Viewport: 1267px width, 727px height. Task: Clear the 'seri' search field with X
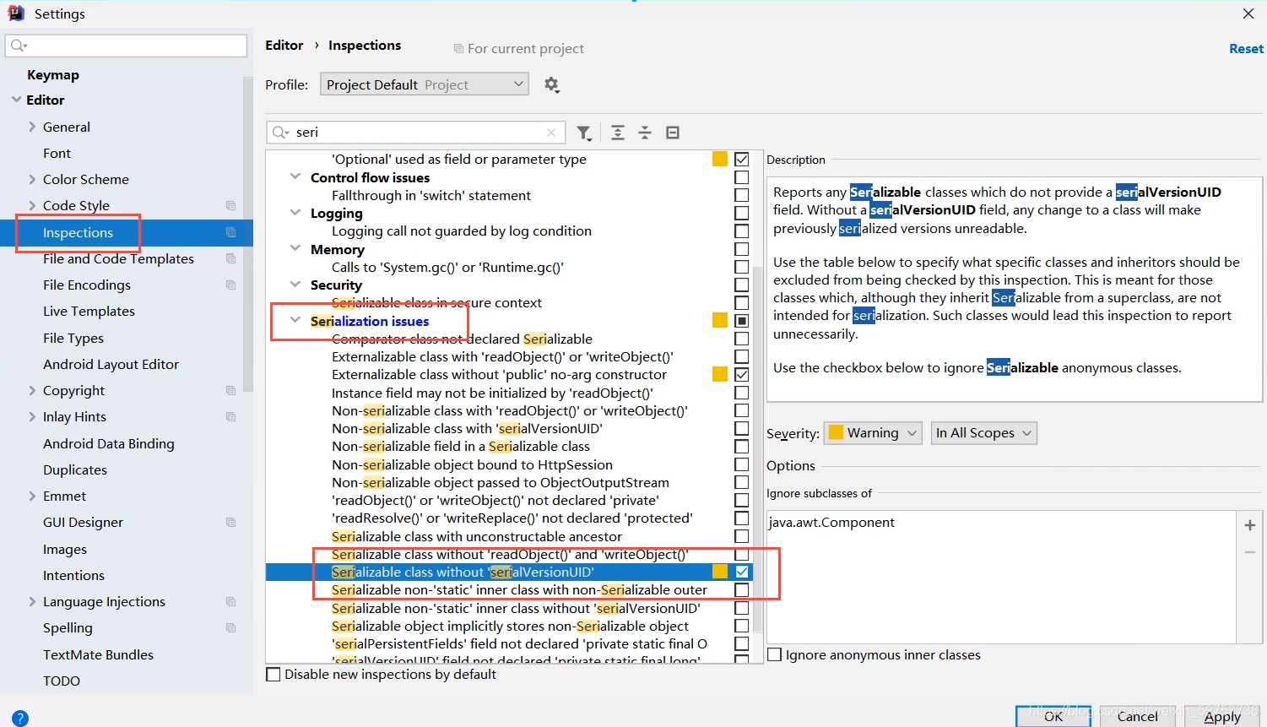click(551, 133)
